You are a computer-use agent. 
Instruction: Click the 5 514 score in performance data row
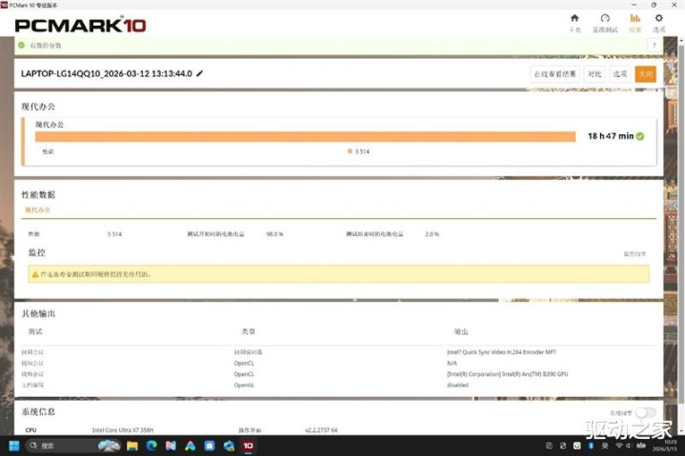[x=114, y=234]
